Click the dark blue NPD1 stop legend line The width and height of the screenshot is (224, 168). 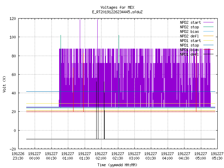pos(209,45)
